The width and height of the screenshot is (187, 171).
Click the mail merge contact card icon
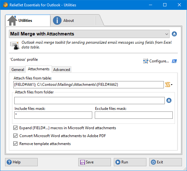point(15,45)
